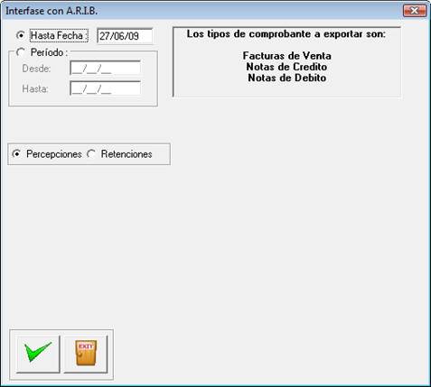Click the "Los tipos de comprobante" heading
Screen dimensions: 431x387
click(x=286, y=34)
